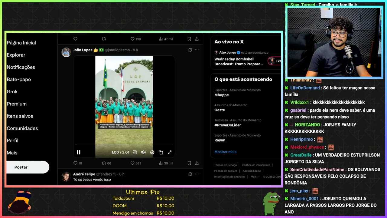Open the Rayan trending topic

220,140
